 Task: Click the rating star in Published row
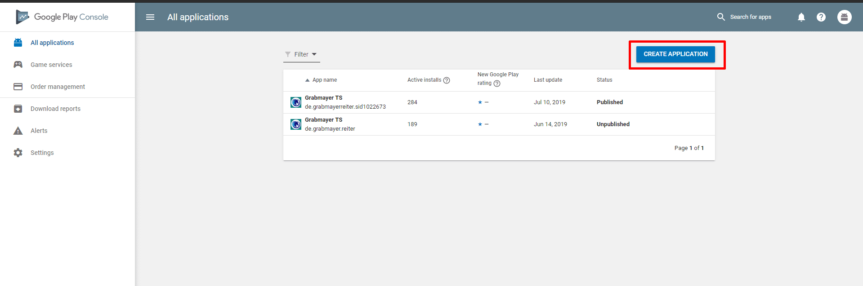(480, 102)
